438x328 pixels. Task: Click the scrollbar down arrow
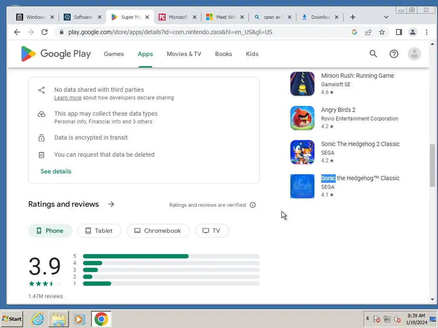coord(432,299)
